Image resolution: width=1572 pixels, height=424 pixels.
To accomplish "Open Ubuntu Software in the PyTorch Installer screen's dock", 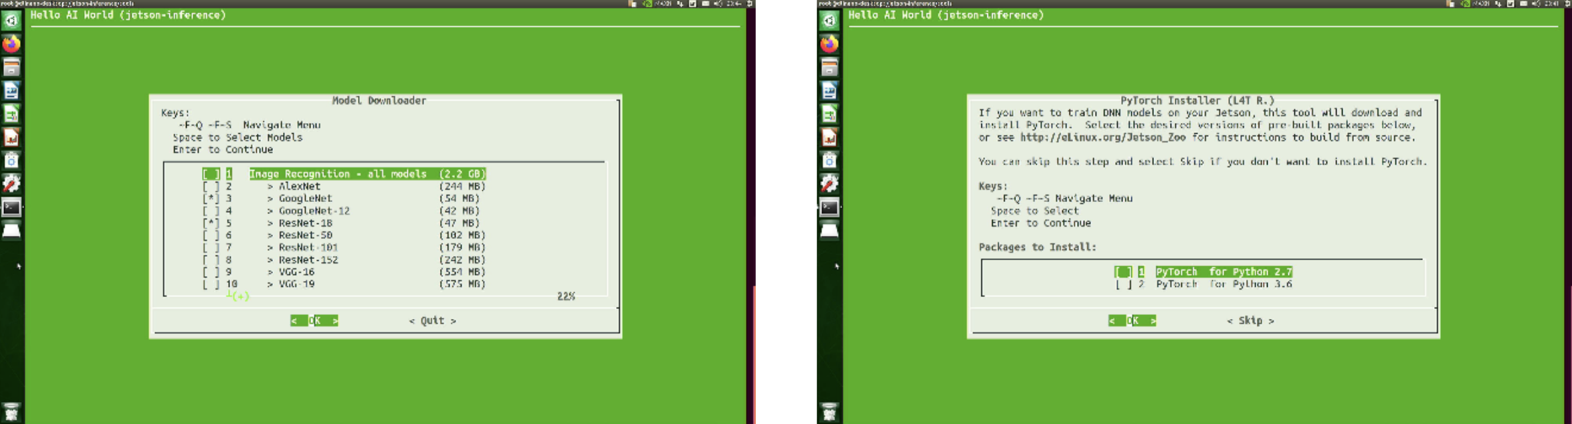I will (829, 161).
